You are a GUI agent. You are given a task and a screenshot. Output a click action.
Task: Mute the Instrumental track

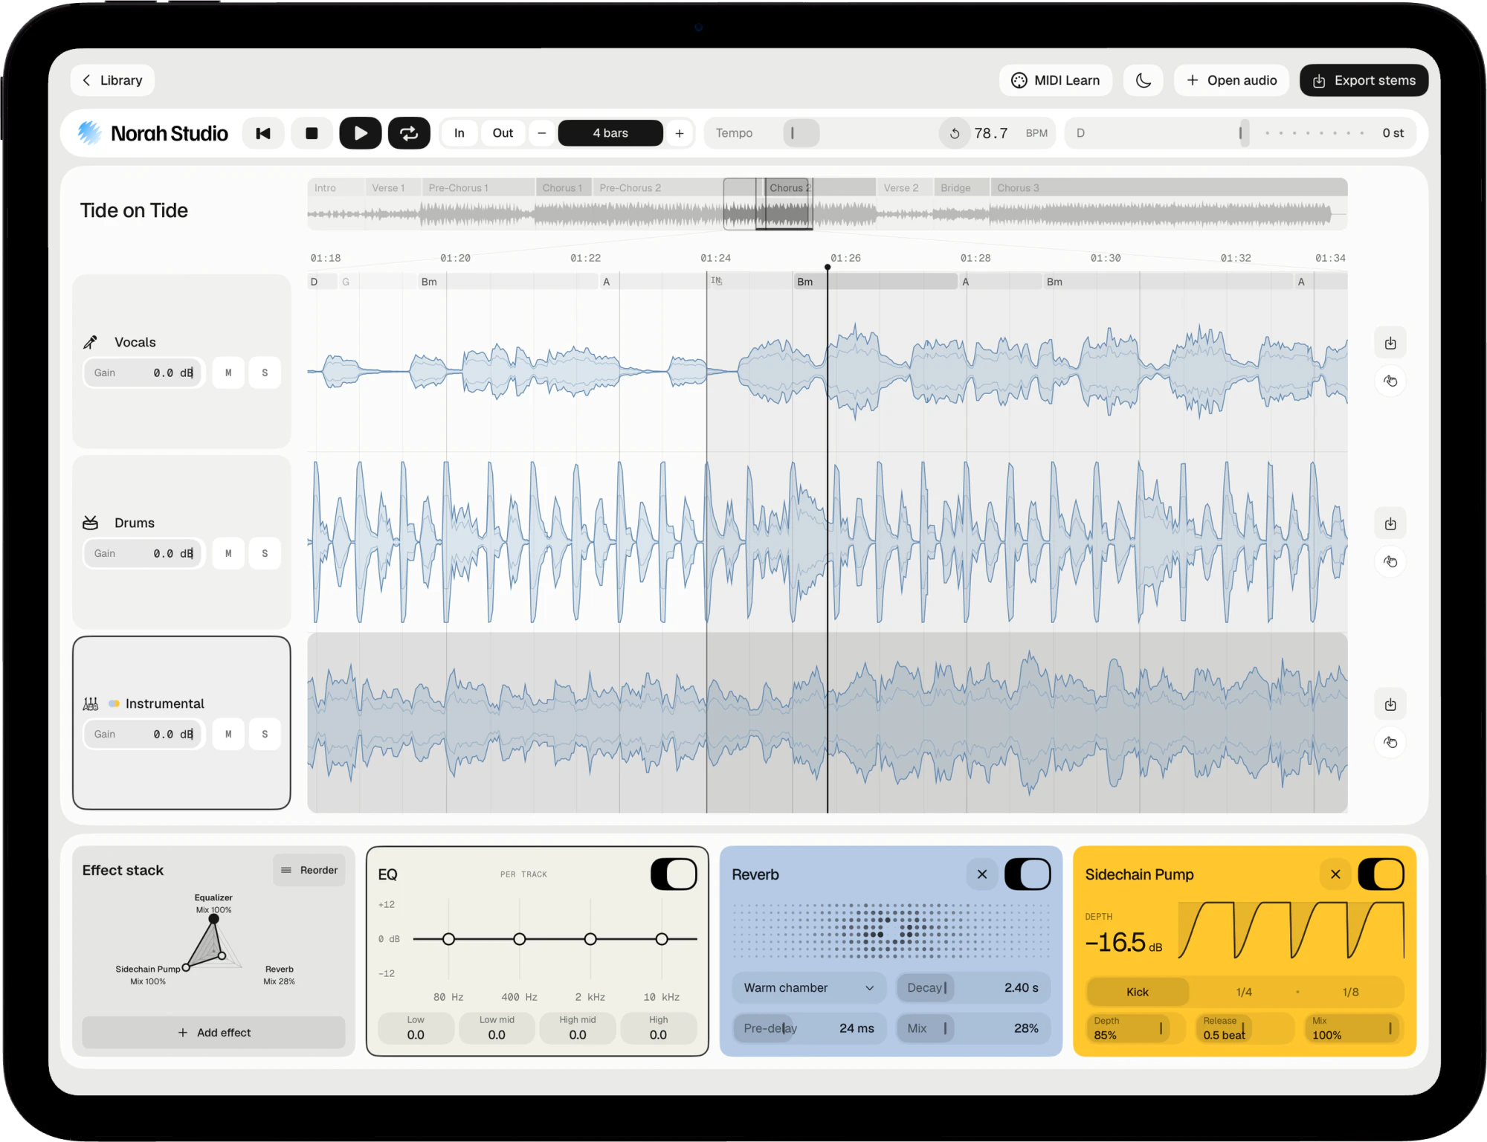228,735
